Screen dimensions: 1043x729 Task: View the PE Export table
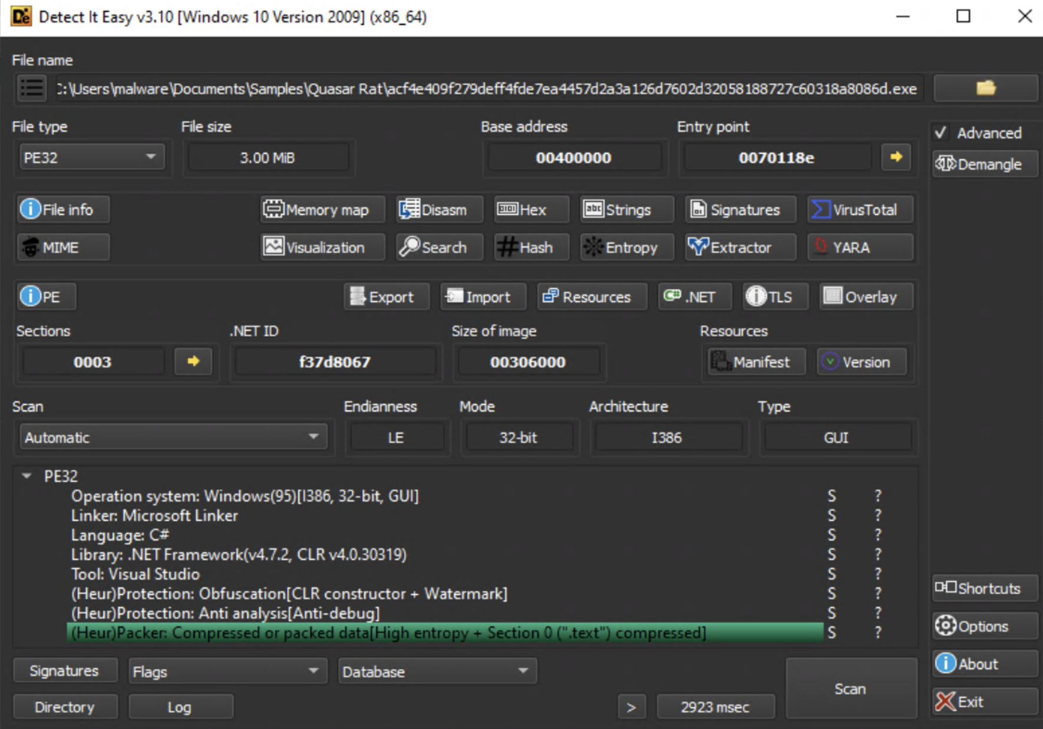point(387,297)
